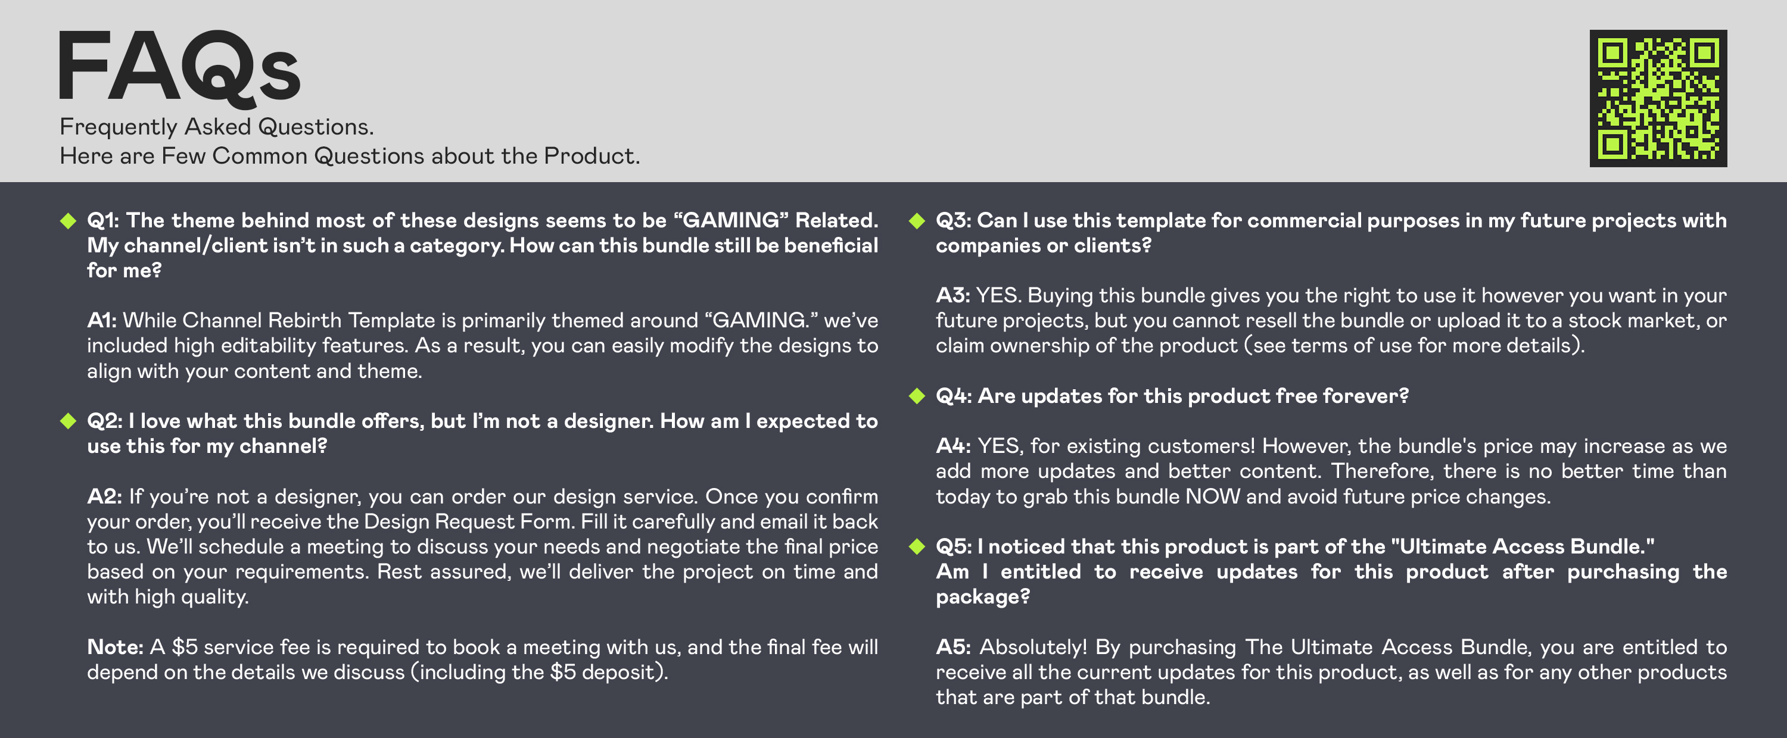Select the Q3 question about commercial purposes
This screenshot has width=1787, height=738.
click(x=1331, y=233)
